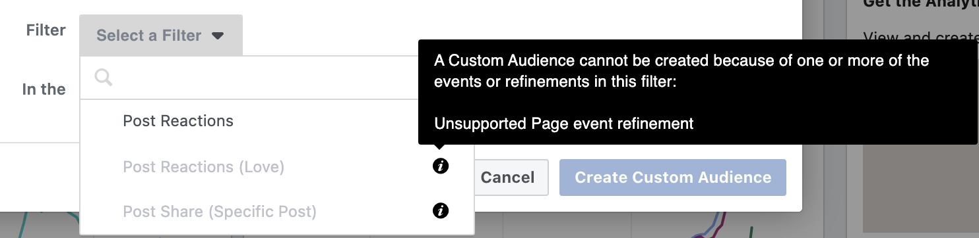Open the Select a Filter dropdown
This screenshot has height=238, width=979.
click(161, 35)
